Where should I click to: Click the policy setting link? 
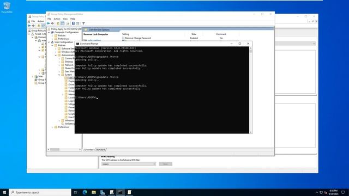[94, 40]
